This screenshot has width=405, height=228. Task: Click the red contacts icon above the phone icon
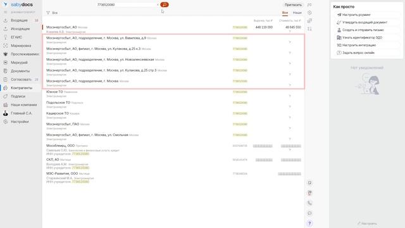(309, 193)
